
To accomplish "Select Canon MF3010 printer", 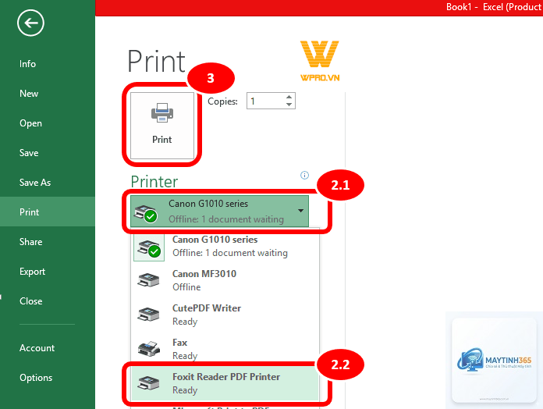I will tap(225, 280).
